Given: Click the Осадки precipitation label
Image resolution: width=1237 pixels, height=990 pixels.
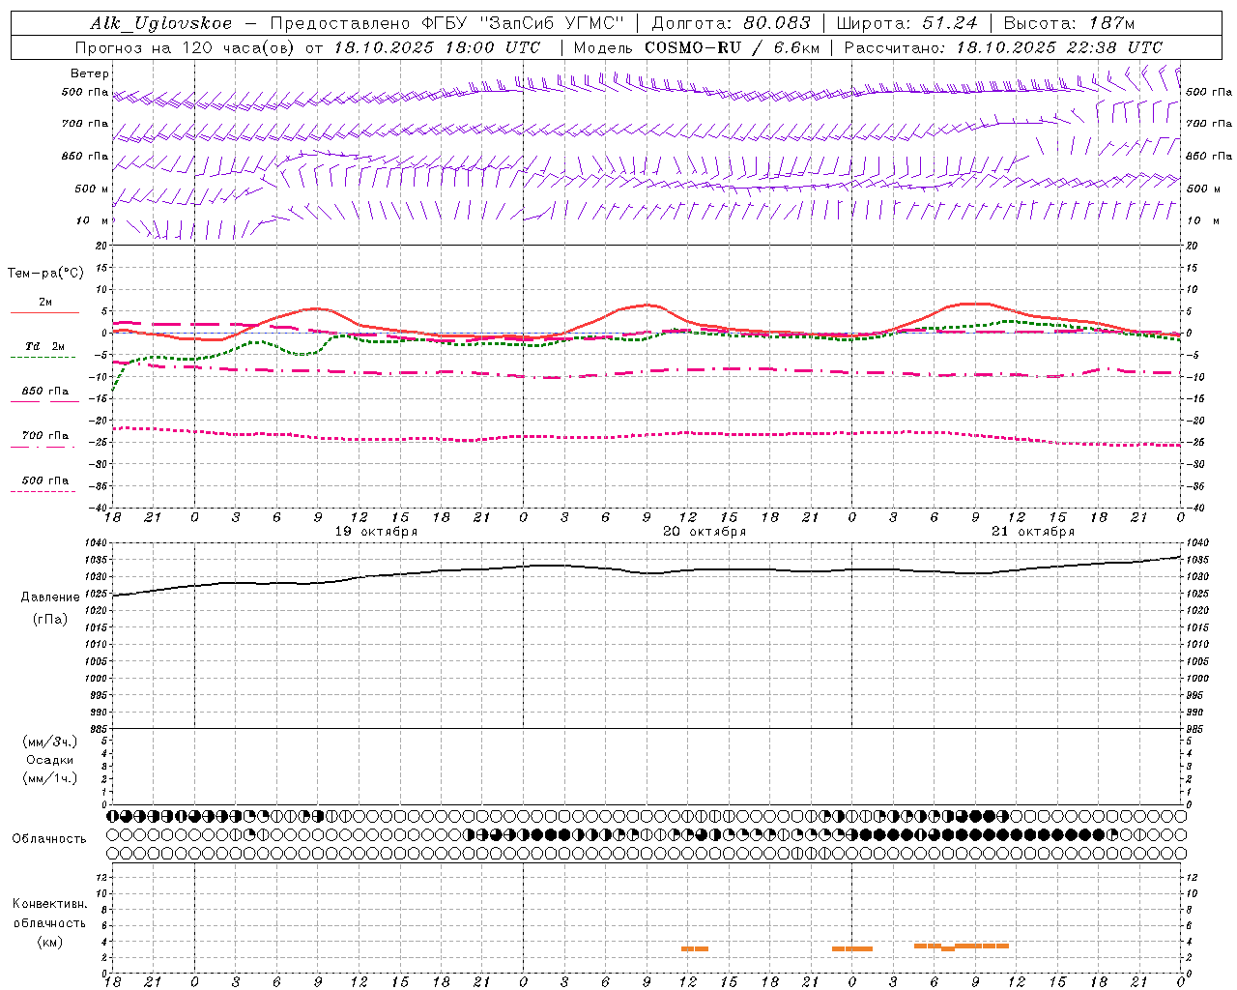Looking at the screenshot, I should [50, 760].
